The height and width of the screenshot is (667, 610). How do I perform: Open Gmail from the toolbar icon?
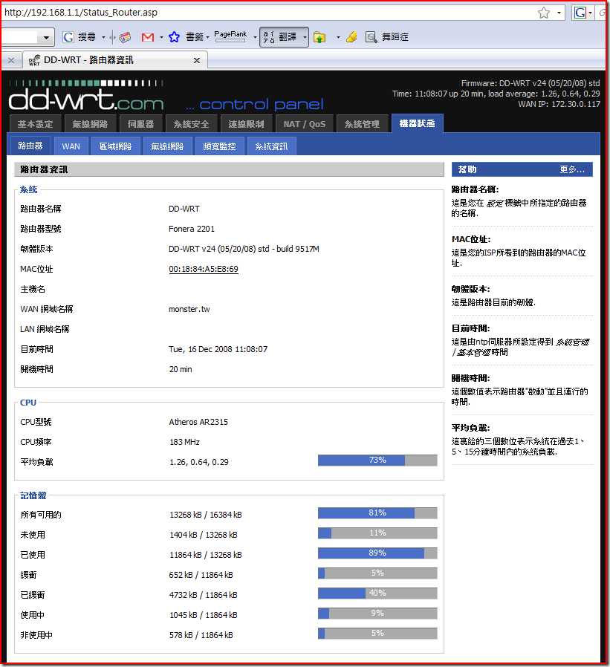[148, 37]
